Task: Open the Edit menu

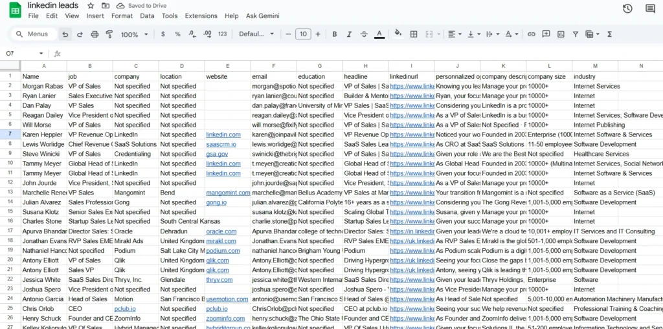Action: tap(52, 16)
